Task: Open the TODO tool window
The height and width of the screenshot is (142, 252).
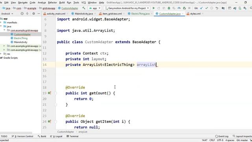Action: pyautogui.click(x=4, y=136)
